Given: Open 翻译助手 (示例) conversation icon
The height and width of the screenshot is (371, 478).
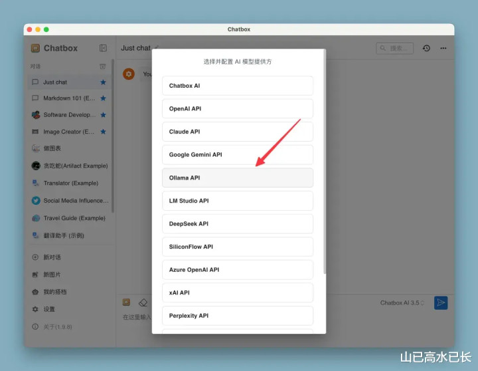Looking at the screenshot, I should click(36, 235).
